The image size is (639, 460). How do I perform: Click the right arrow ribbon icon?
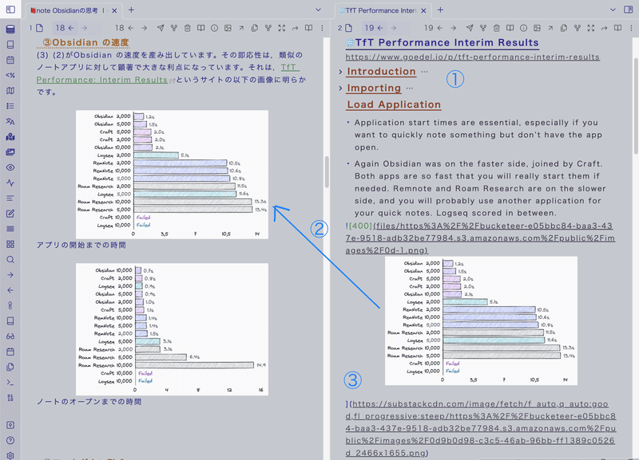coord(10,275)
